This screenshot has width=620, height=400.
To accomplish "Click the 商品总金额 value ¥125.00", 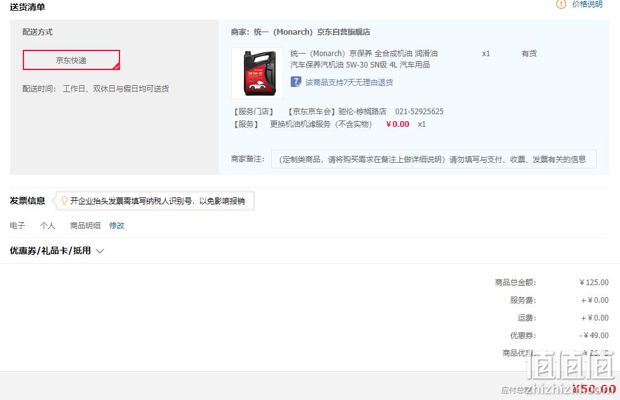I will click(x=594, y=282).
